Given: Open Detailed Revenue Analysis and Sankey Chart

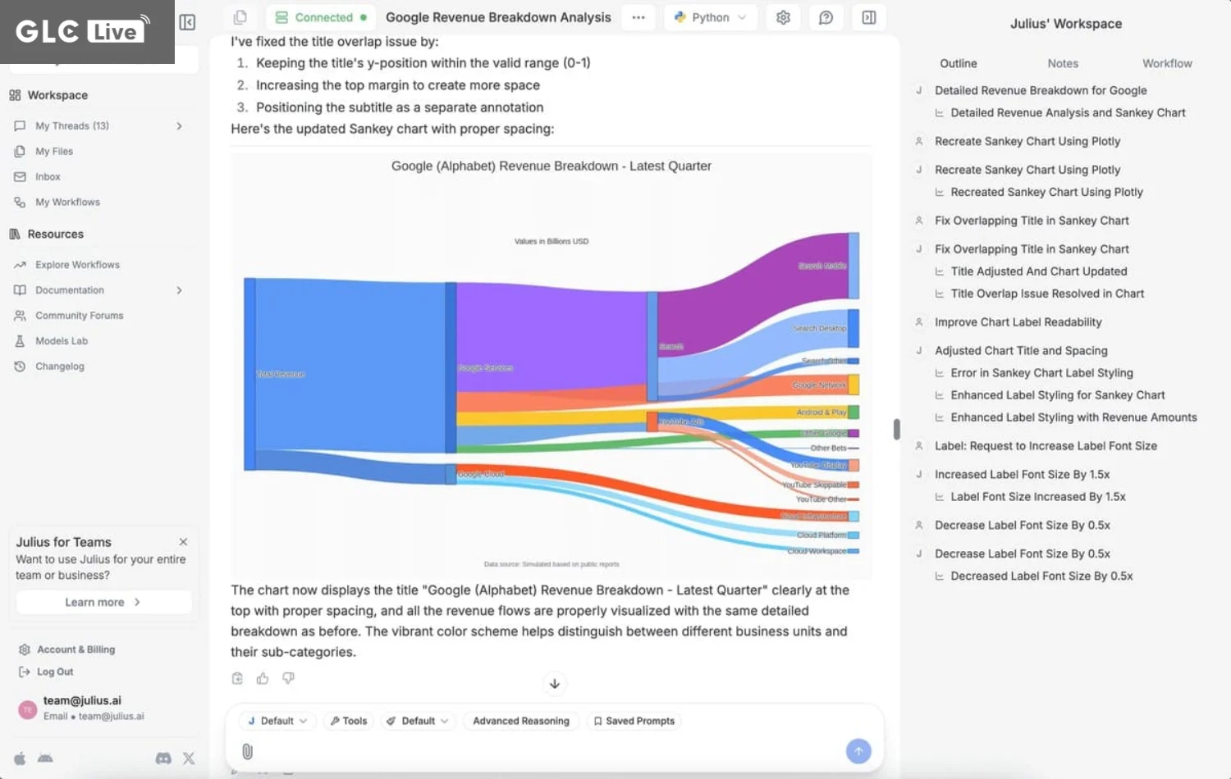Looking at the screenshot, I should (x=1068, y=113).
